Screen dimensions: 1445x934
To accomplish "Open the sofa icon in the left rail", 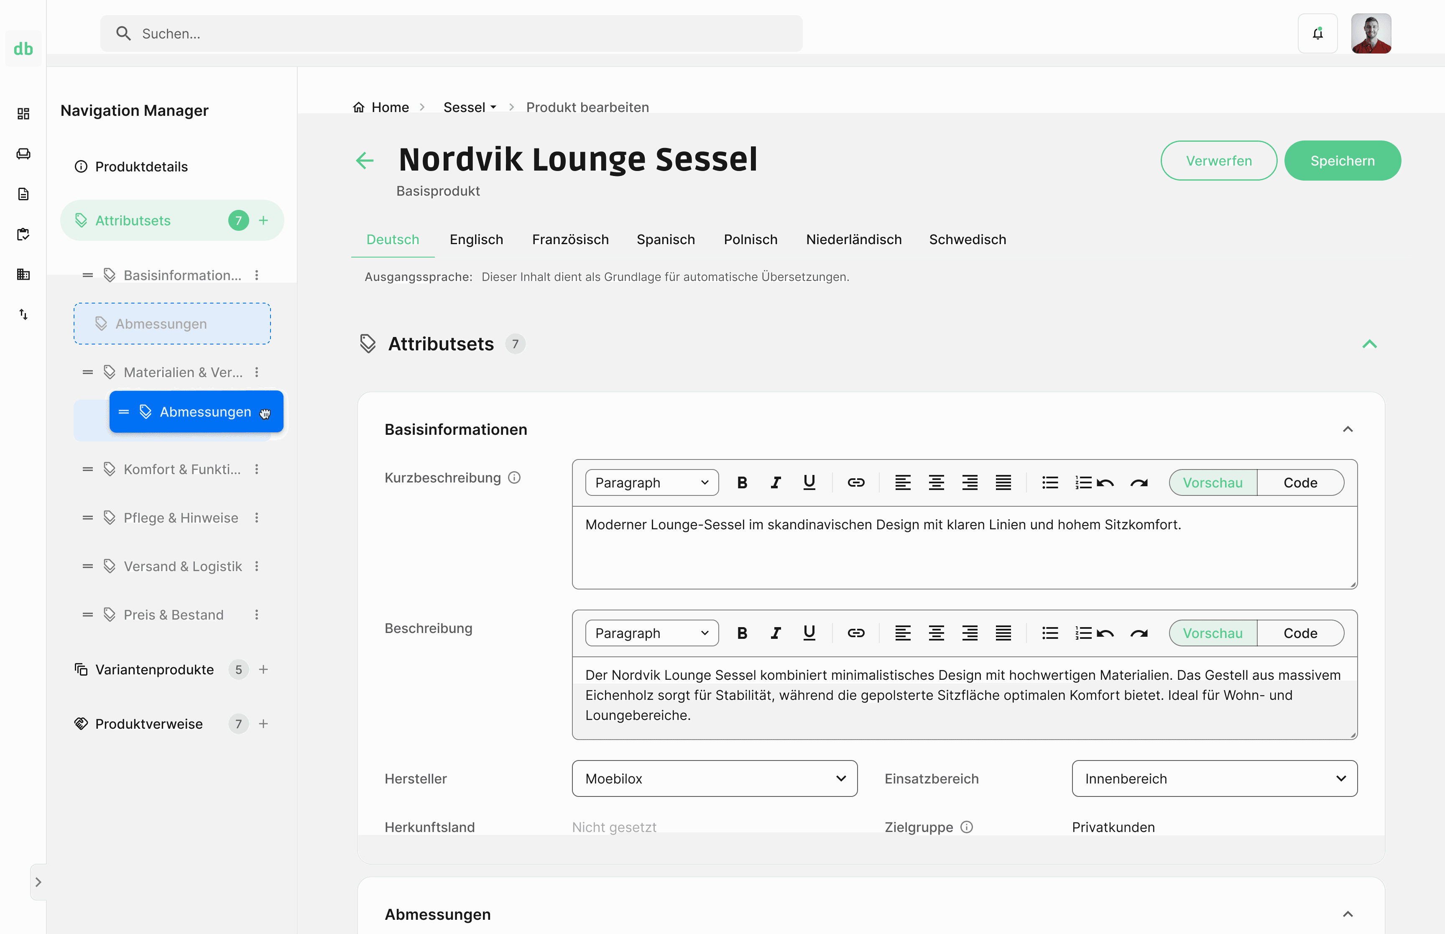I will (23, 154).
